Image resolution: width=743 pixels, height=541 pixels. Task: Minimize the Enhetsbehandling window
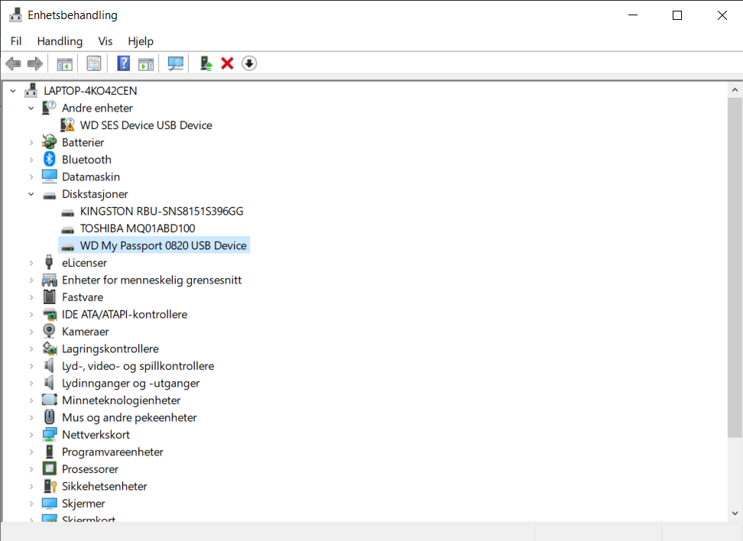(x=633, y=15)
